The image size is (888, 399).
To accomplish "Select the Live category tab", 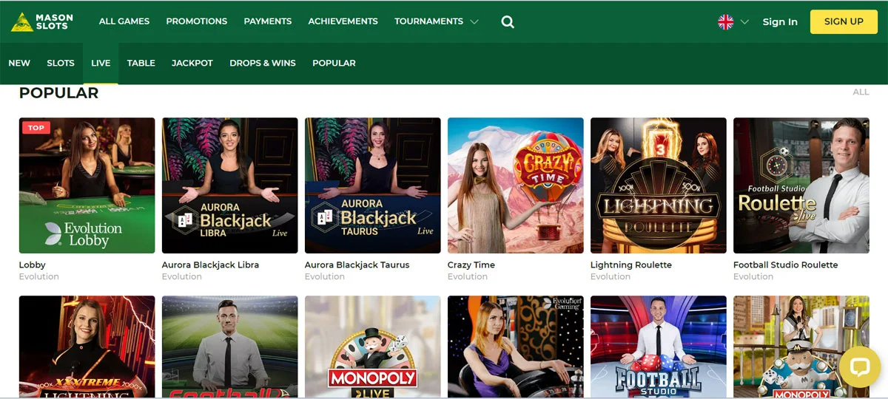I will tap(101, 63).
